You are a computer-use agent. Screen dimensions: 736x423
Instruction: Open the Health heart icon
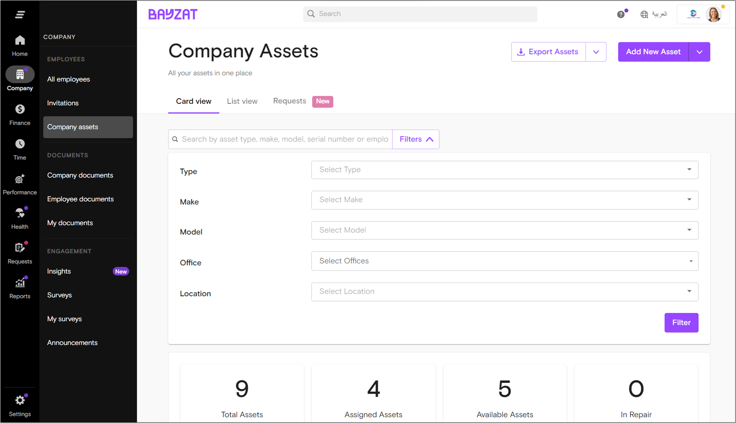pos(19,213)
